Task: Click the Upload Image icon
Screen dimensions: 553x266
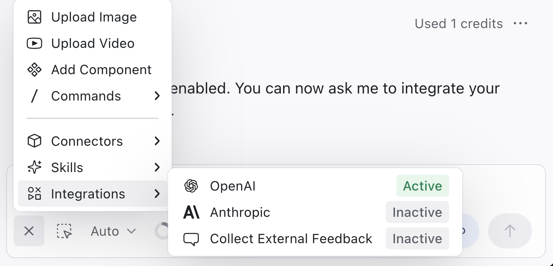Action: click(34, 17)
